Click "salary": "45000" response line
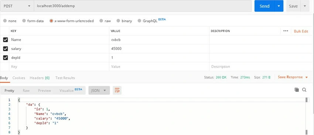 click(52, 118)
